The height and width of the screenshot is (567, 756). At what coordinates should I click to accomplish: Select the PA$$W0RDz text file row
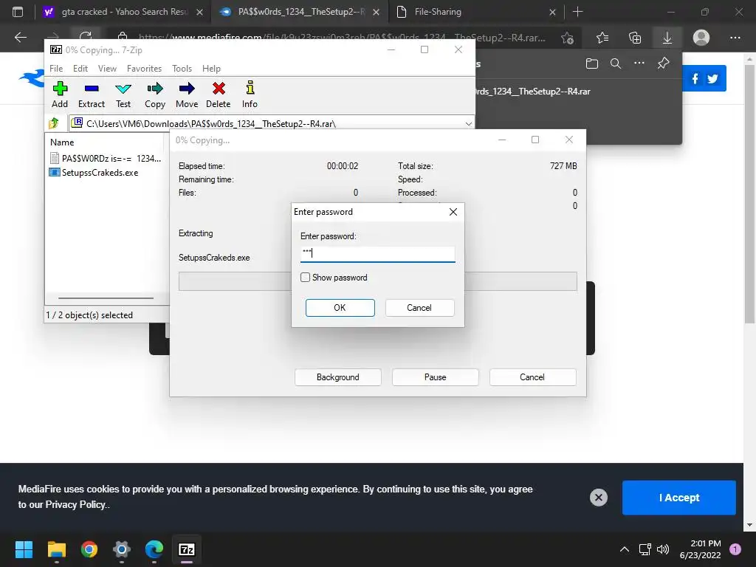point(106,158)
